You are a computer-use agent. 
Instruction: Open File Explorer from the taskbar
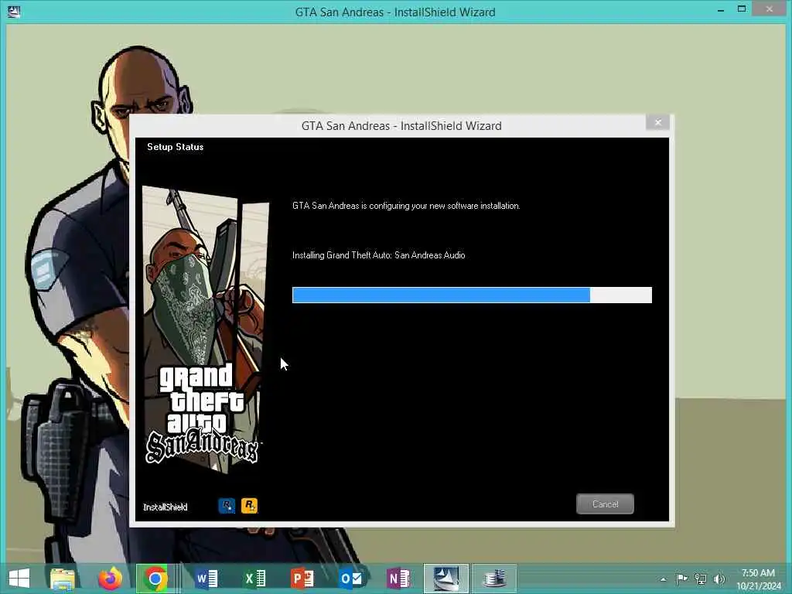point(63,579)
